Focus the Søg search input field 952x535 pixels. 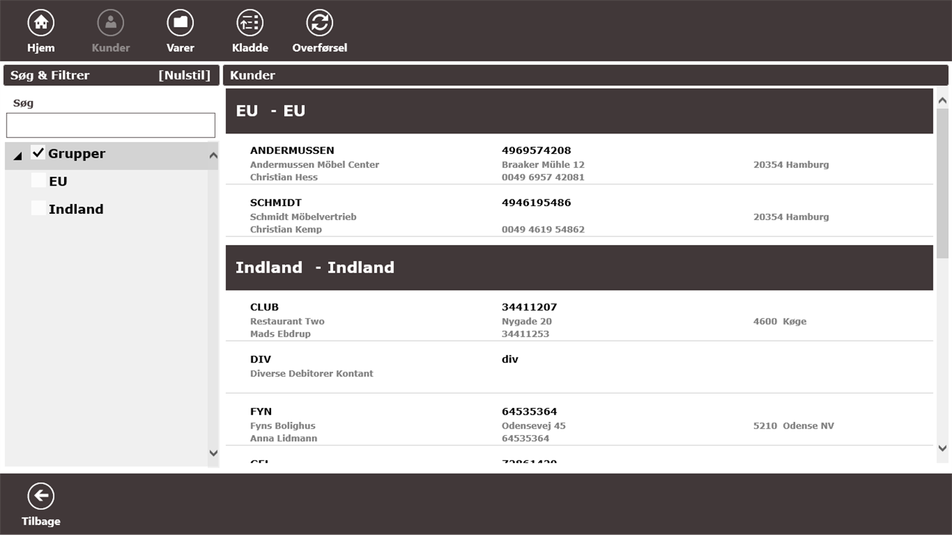tap(110, 125)
